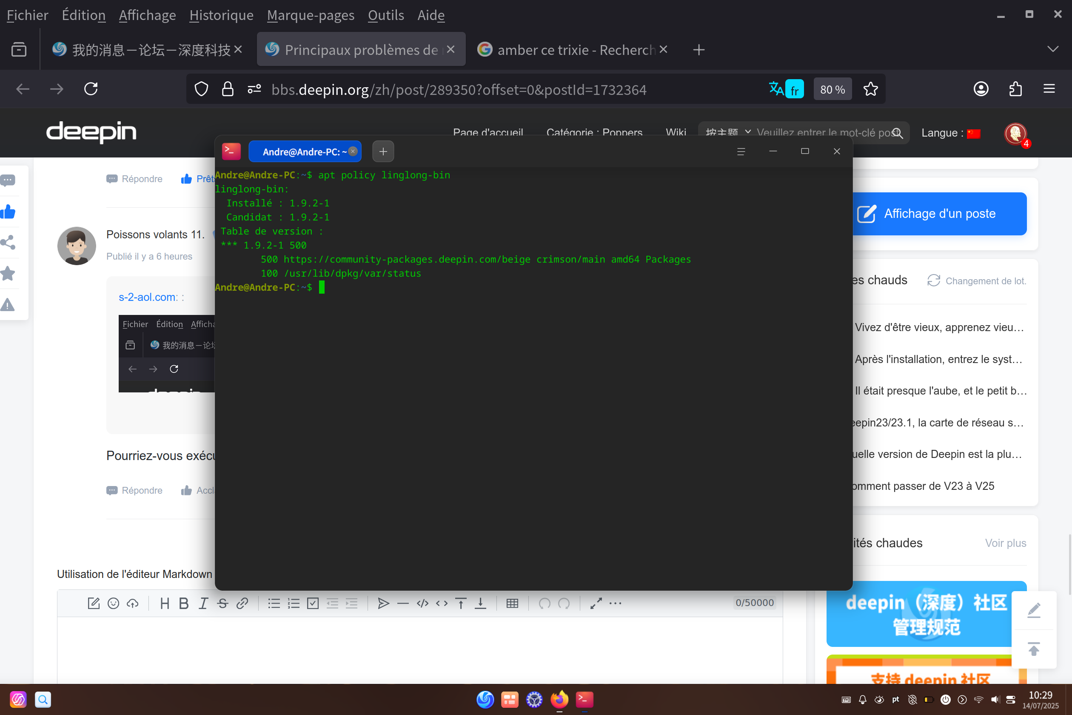
Task: Open the Marque-pages menu
Action: tap(311, 15)
